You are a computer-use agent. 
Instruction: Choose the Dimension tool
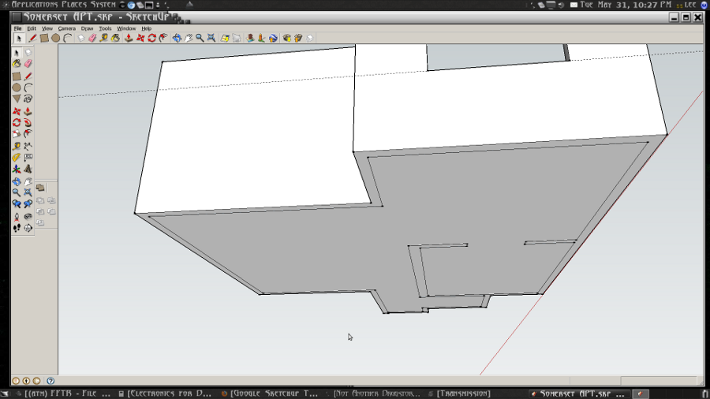28,146
